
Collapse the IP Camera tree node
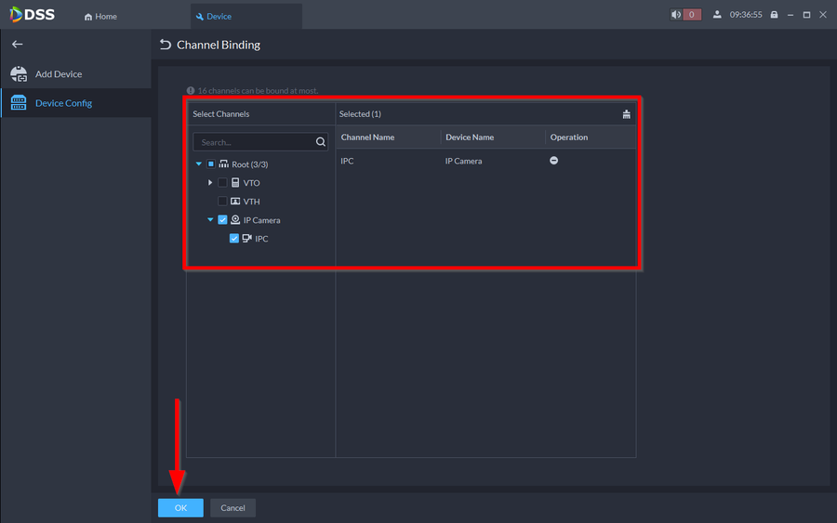click(x=210, y=220)
